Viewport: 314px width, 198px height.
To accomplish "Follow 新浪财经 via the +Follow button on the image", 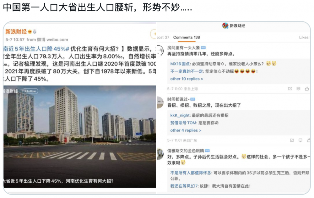I will coord(30,91).
